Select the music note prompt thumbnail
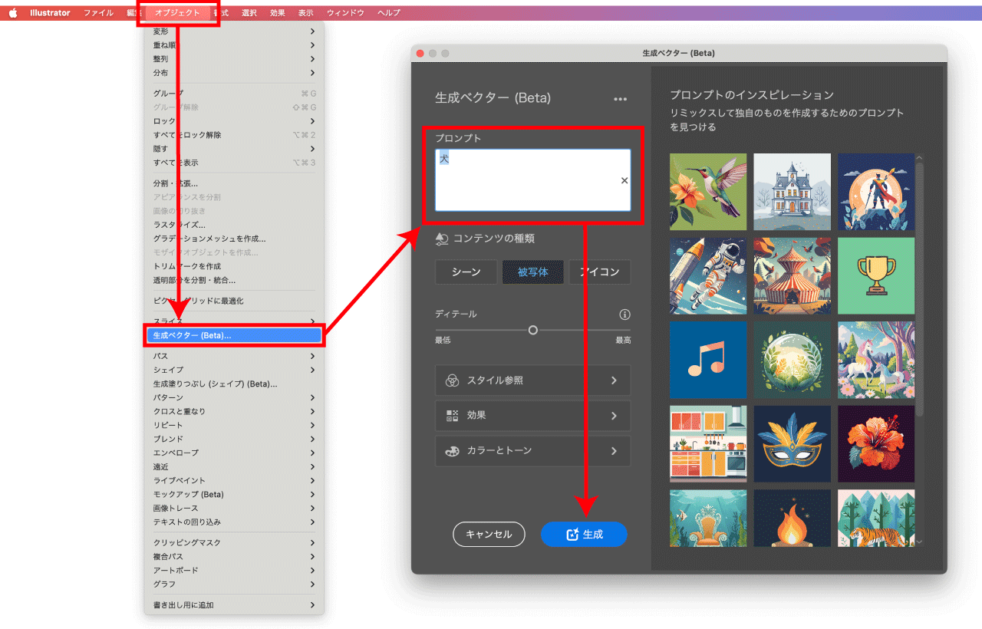This screenshot has height=629, width=982. pos(708,360)
